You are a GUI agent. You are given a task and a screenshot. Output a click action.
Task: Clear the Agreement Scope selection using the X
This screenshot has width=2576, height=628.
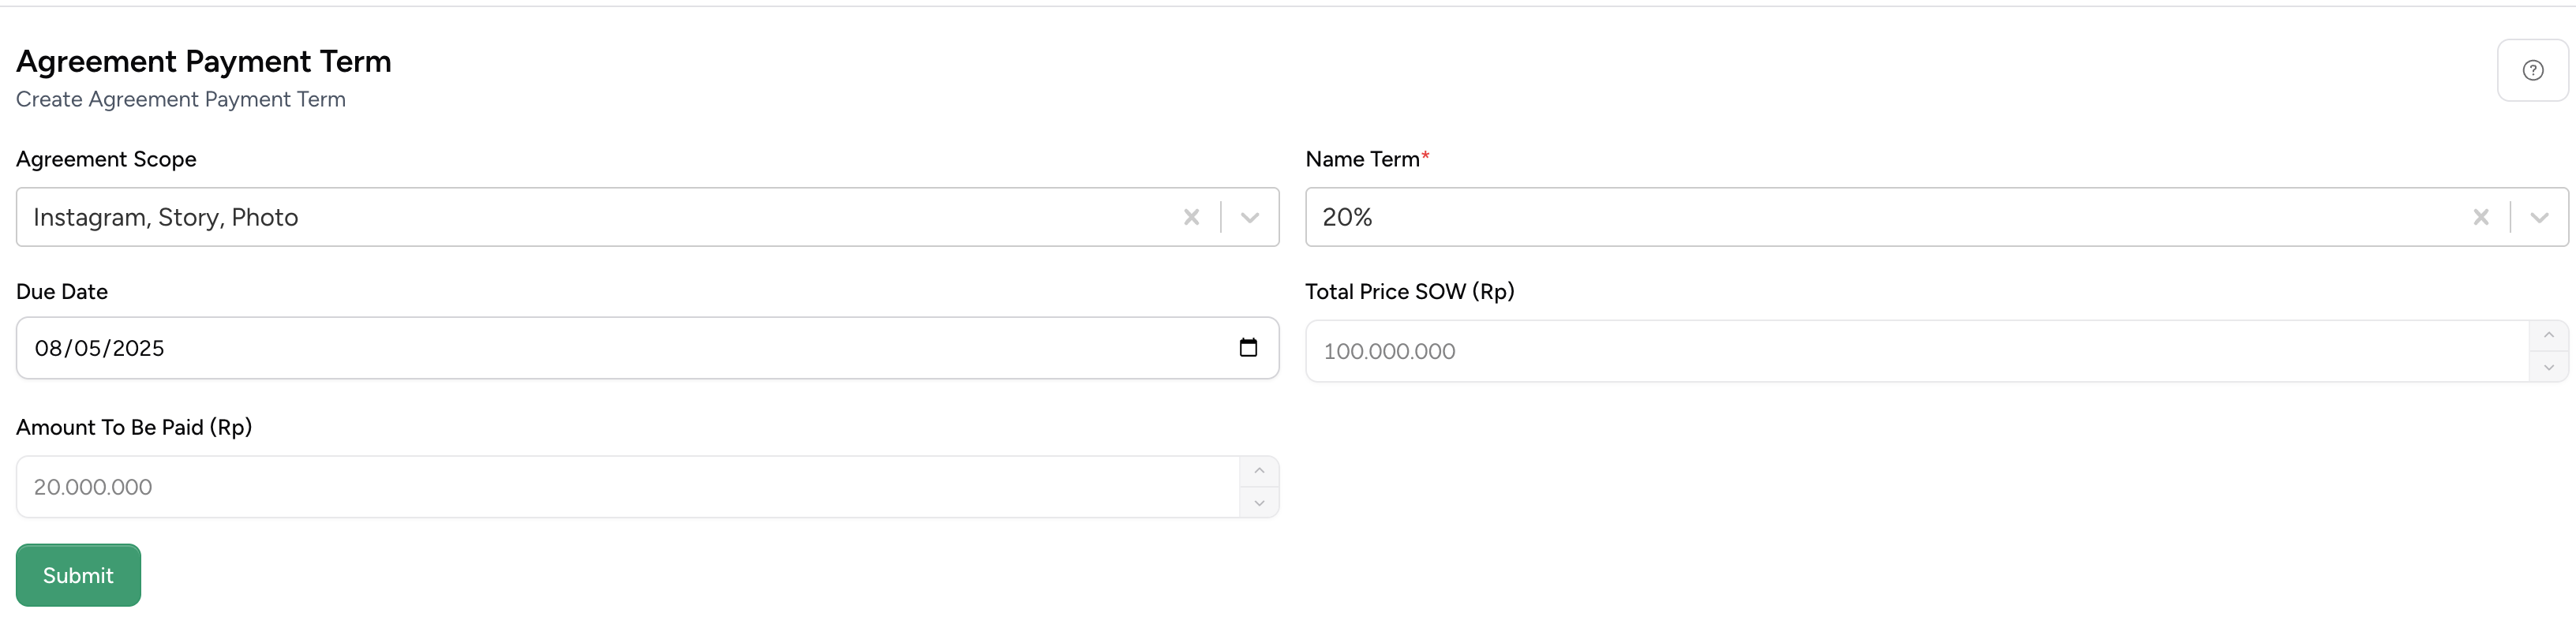coord(1191,217)
